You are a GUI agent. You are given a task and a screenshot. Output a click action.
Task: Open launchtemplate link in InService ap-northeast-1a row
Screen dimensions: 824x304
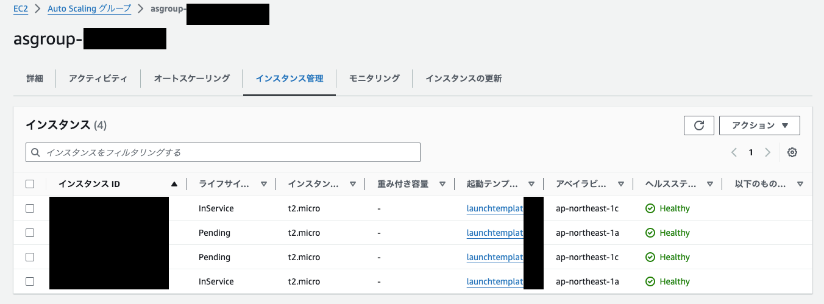point(495,281)
